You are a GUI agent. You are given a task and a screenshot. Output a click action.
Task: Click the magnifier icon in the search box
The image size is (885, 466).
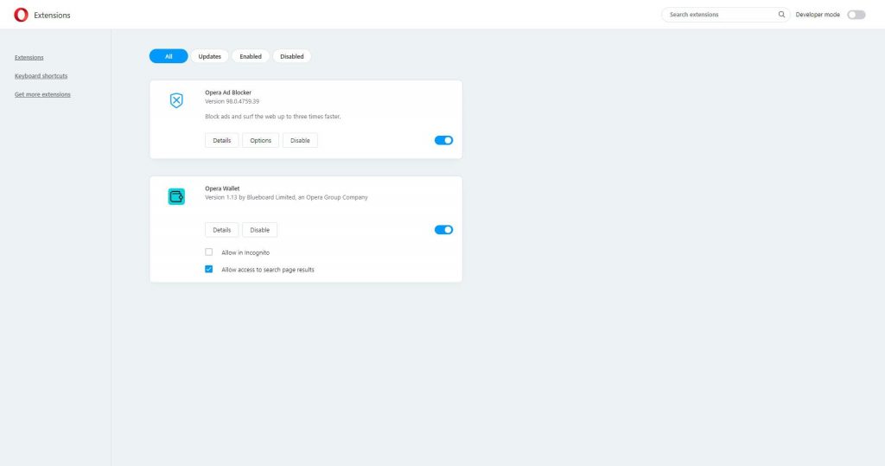(x=781, y=15)
